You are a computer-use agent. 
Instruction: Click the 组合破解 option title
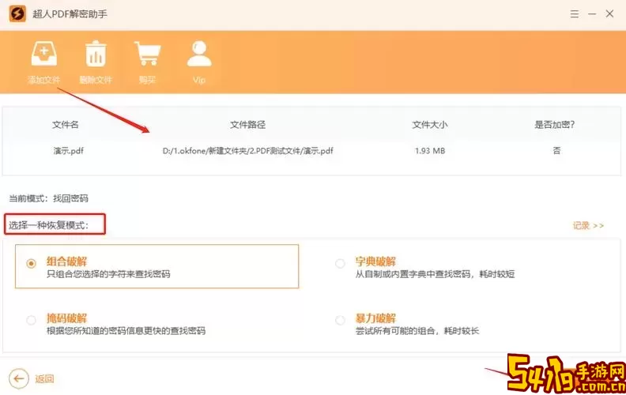coord(66,261)
